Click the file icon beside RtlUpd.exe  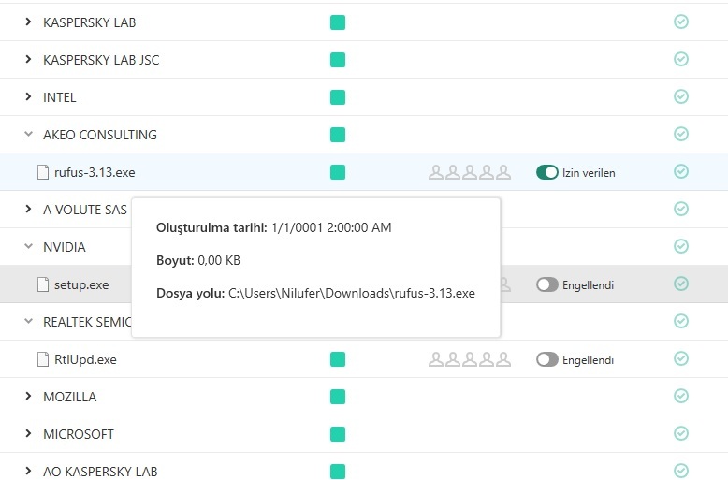coord(43,359)
